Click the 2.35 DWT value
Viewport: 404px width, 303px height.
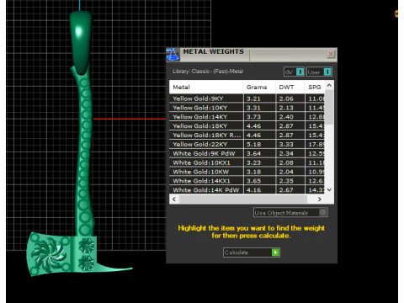[286, 181]
